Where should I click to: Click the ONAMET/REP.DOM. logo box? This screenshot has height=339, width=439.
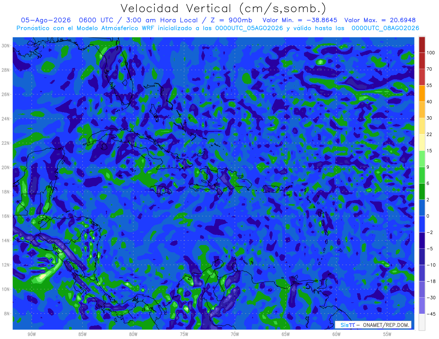[373, 325]
